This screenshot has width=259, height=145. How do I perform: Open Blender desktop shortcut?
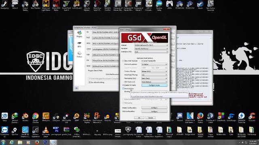[x=25, y=117]
